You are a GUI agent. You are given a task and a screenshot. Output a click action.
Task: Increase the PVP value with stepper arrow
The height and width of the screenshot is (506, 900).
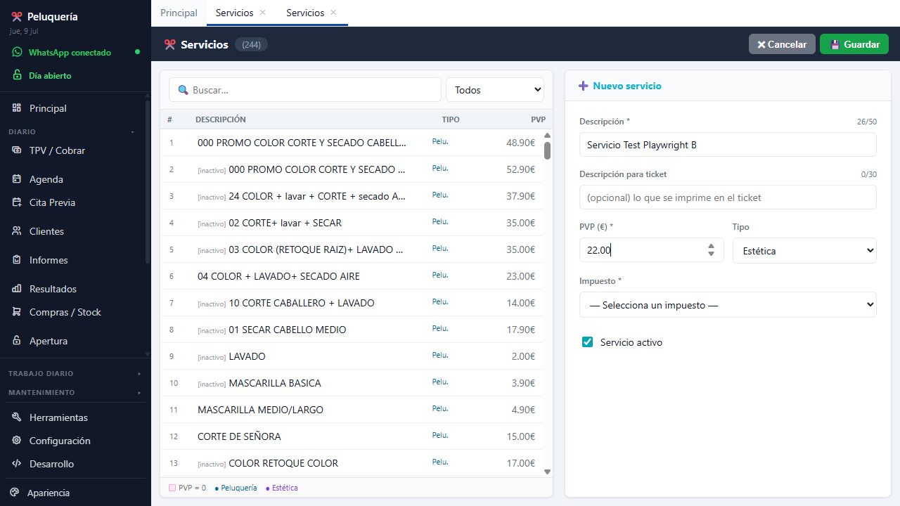711,246
